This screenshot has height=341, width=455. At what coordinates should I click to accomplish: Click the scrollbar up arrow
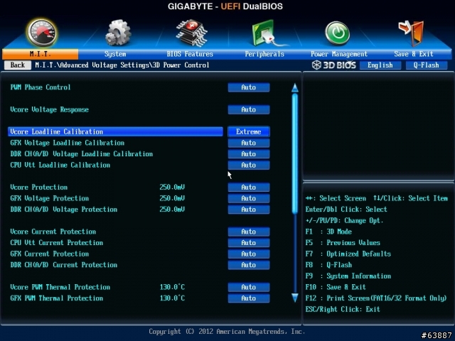295,88
